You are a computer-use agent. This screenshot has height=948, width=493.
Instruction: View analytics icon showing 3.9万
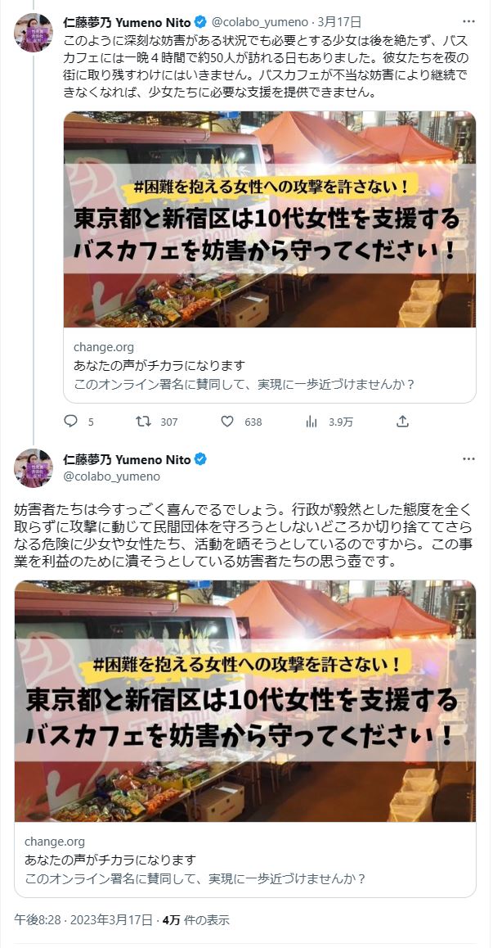(x=311, y=422)
